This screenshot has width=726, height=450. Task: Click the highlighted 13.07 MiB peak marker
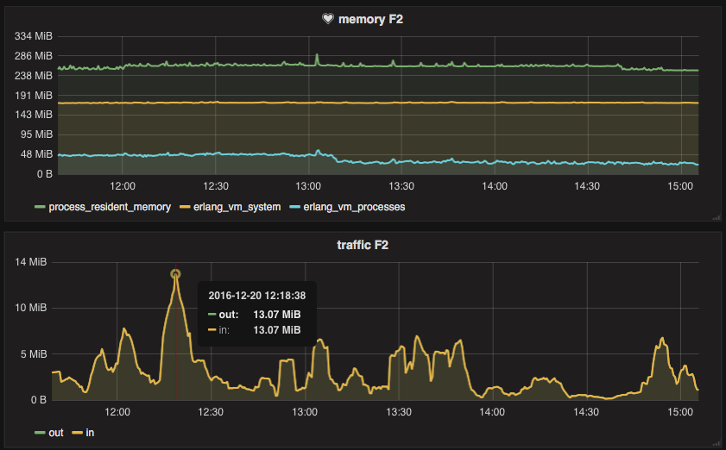[175, 274]
